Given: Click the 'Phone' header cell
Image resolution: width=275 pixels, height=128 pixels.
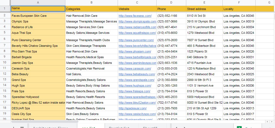Looking at the screenshot, I should click(x=171, y=9).
